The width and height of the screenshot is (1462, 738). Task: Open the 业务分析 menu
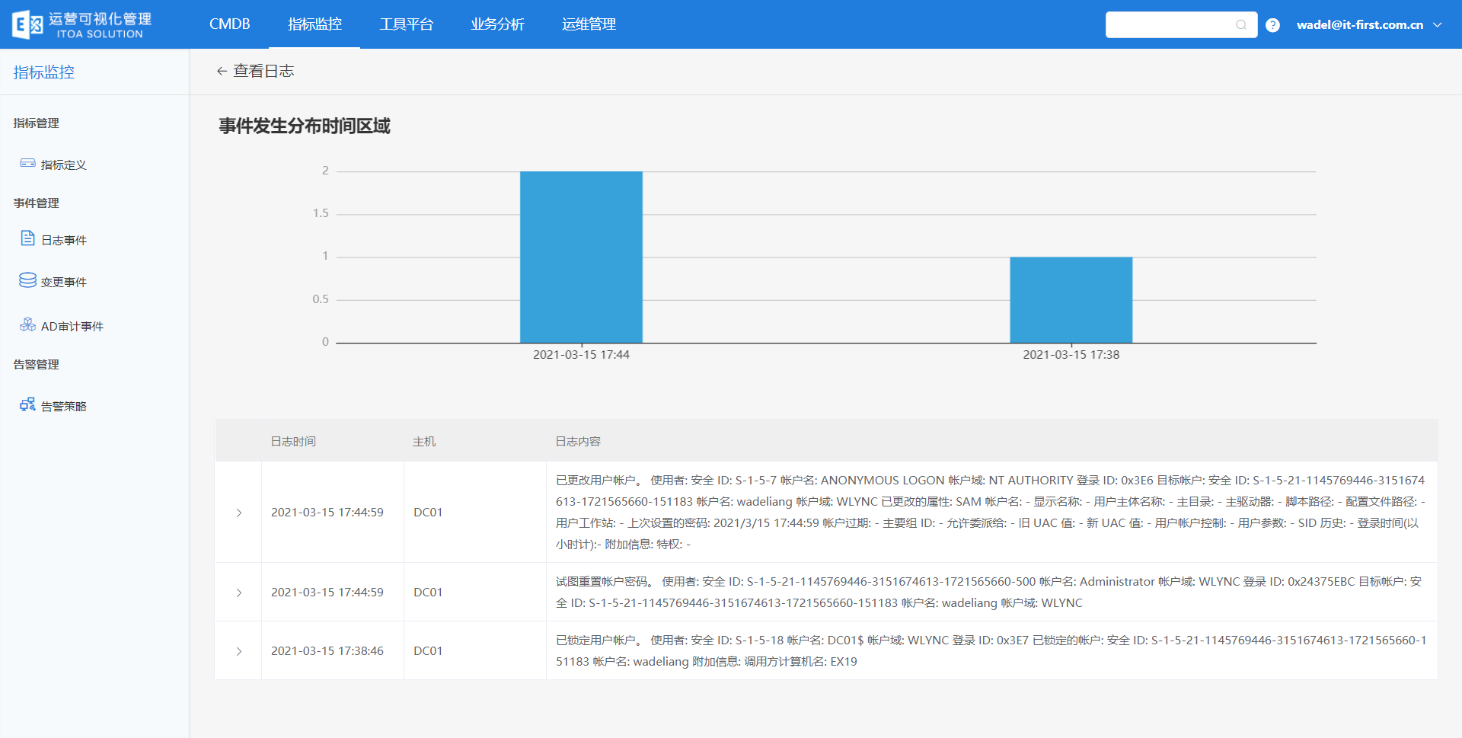(x=497, y=24)
